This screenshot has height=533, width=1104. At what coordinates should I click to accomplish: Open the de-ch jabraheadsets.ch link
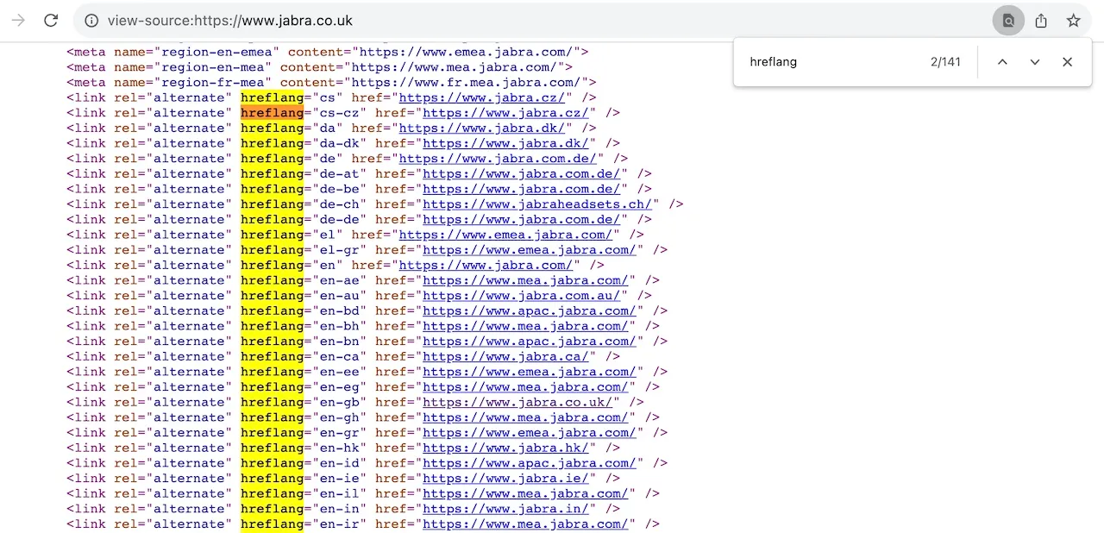click(537, 204)
